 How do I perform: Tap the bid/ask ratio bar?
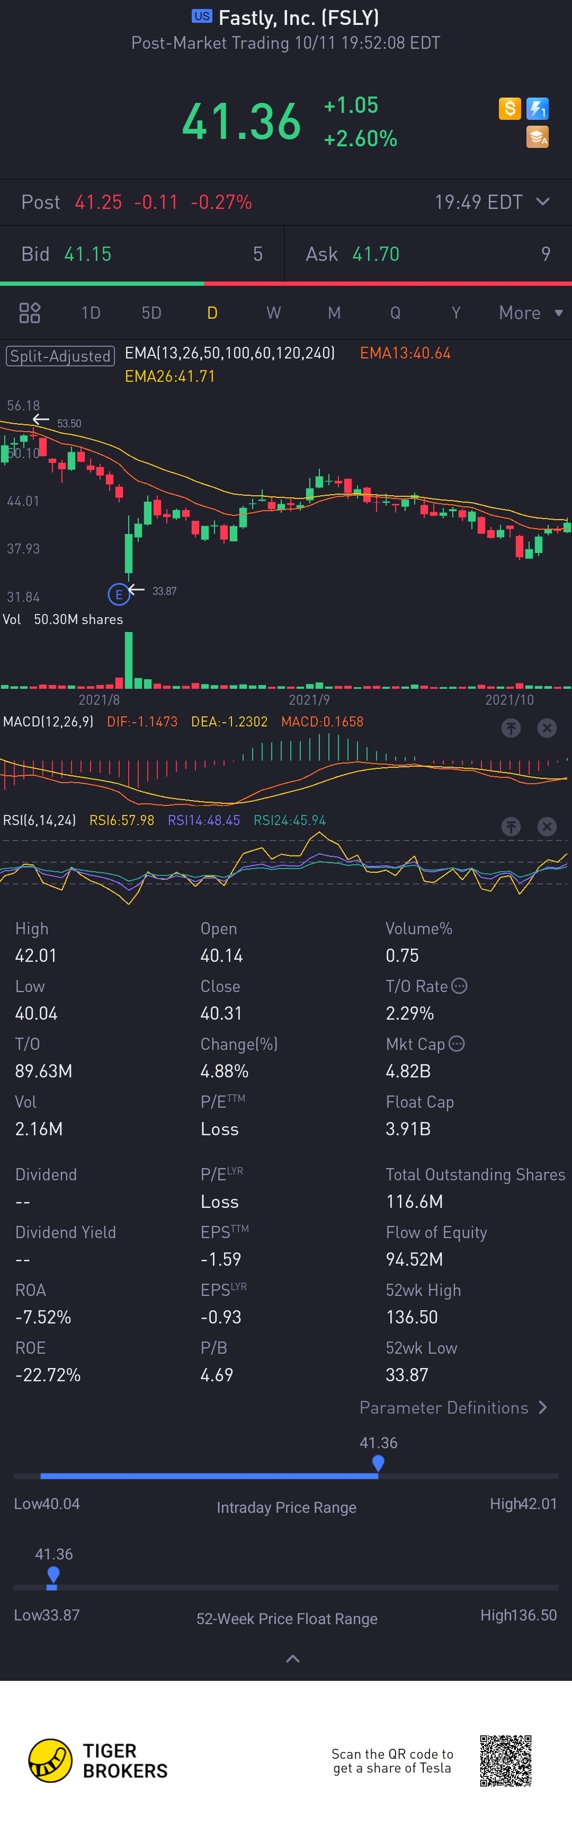285,284
